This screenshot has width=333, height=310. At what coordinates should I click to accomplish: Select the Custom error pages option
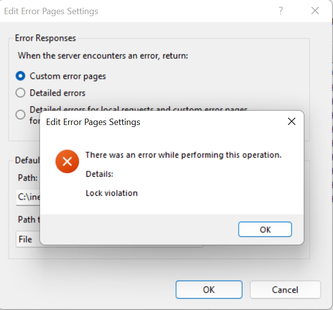[21, 76]
